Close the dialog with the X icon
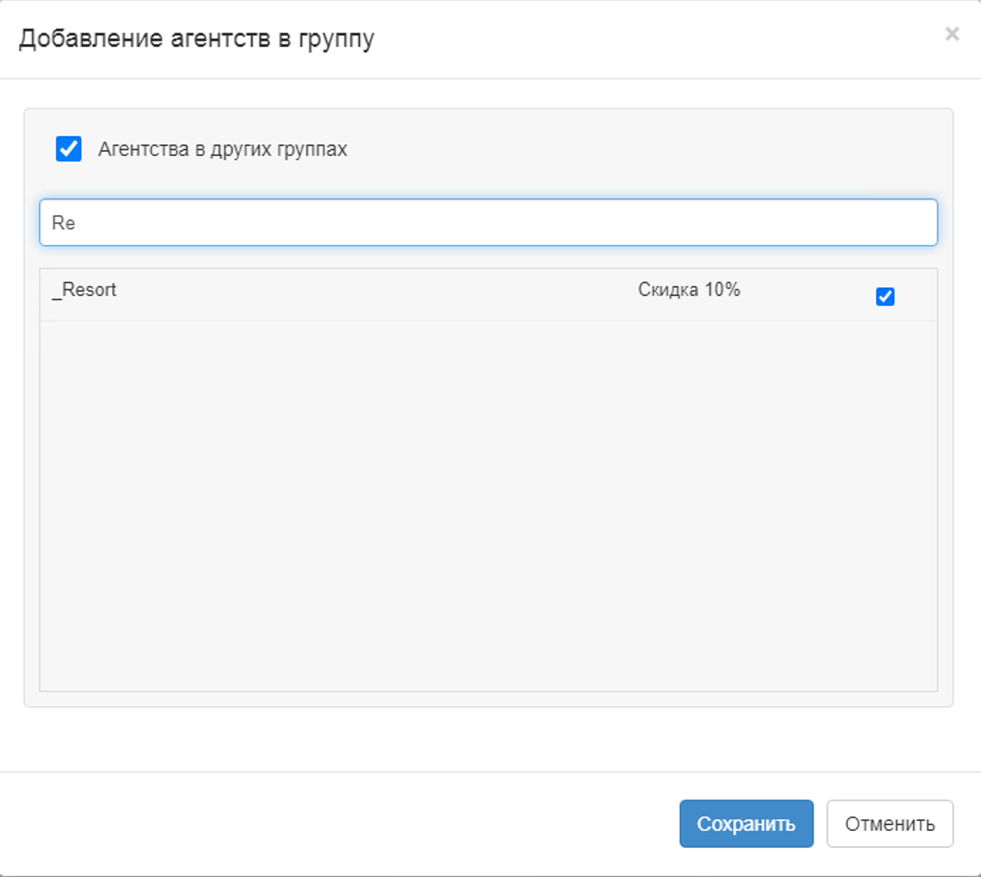Image resolution: width=981 pixels, height=877 pixels. click(x=952, y=34)
